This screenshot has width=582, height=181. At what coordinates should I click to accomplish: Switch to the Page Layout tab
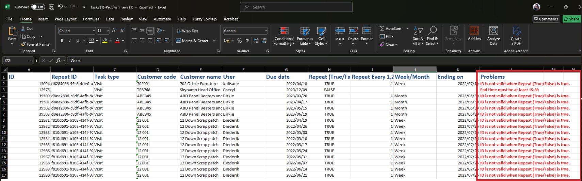tap(65, 19)
